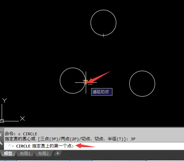Click the CIRCLE first point input field
Image resolution: width=184 pixels, height=161 pixels.
[94, 146]
